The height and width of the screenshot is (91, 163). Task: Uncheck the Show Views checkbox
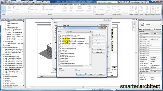click(x=76, y=70)
